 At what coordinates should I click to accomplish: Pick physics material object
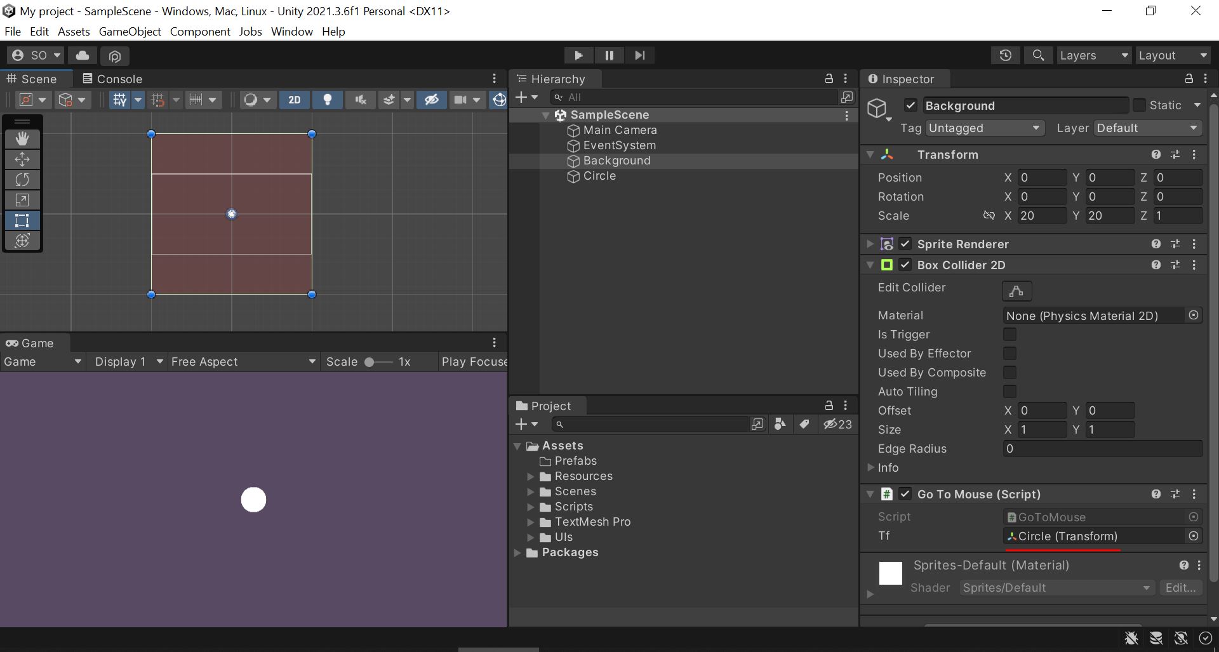pos(1194,316)
